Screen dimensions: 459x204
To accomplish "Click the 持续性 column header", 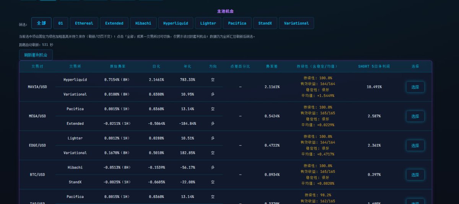I will [317, 66].
